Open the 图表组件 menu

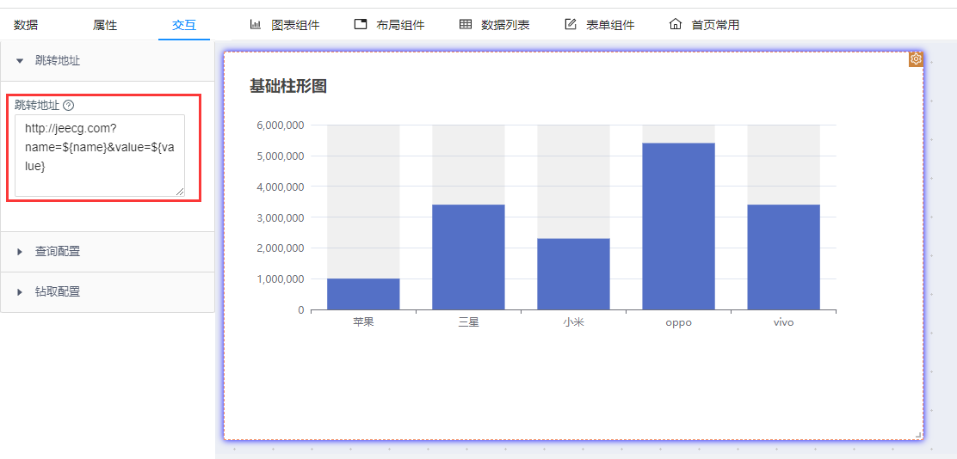(x=295, y=25)
